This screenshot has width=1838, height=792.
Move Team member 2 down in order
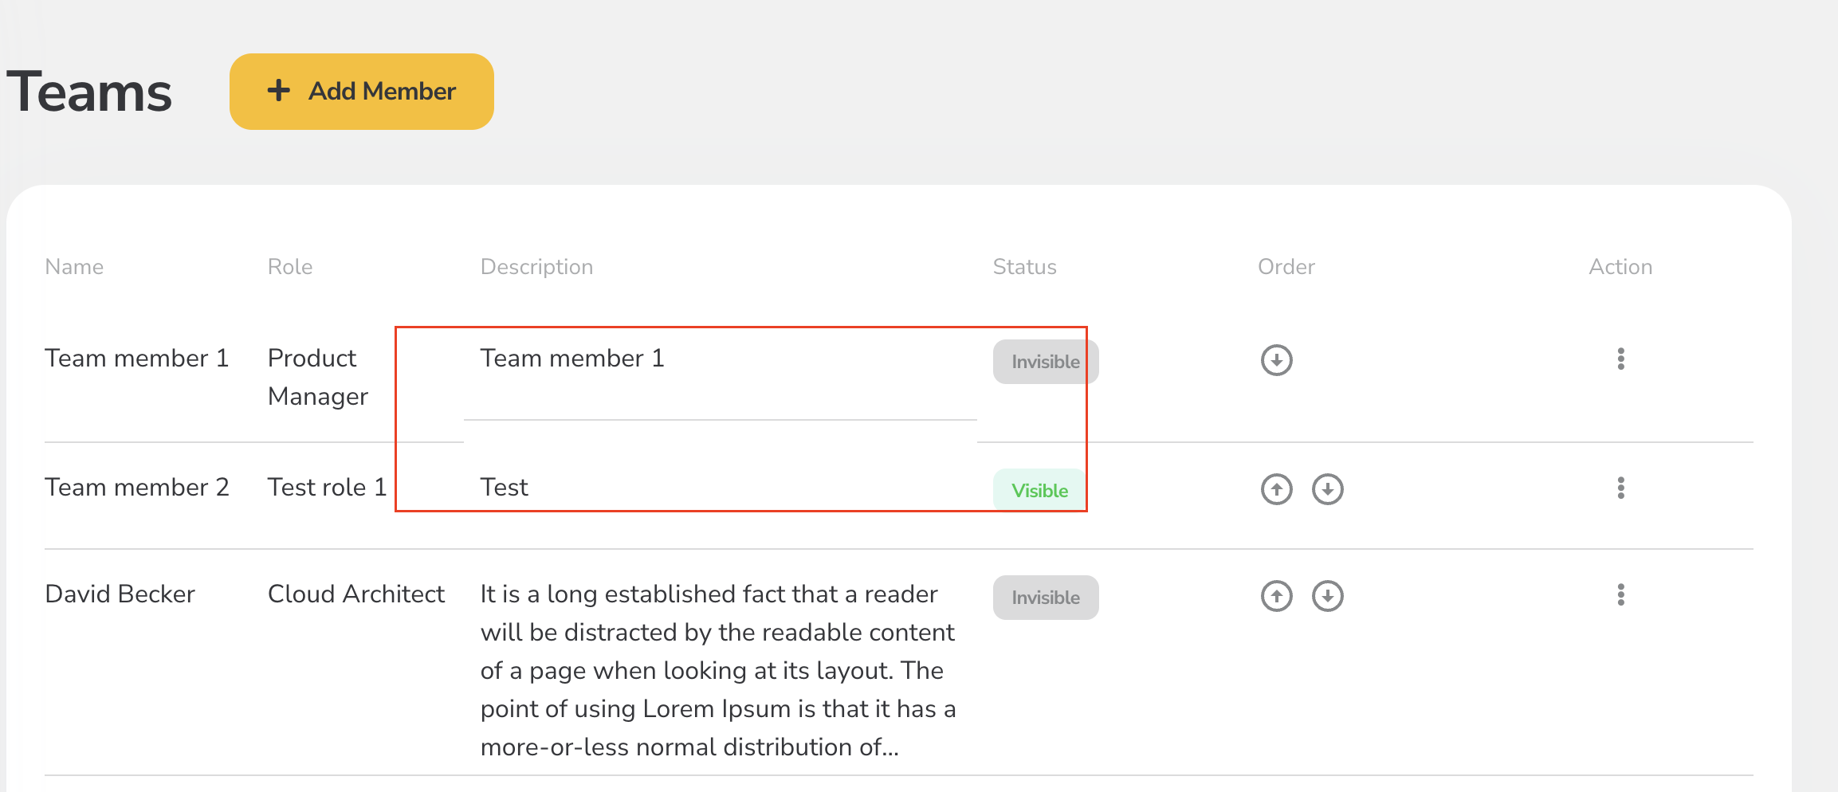[x=1327, y=489]
